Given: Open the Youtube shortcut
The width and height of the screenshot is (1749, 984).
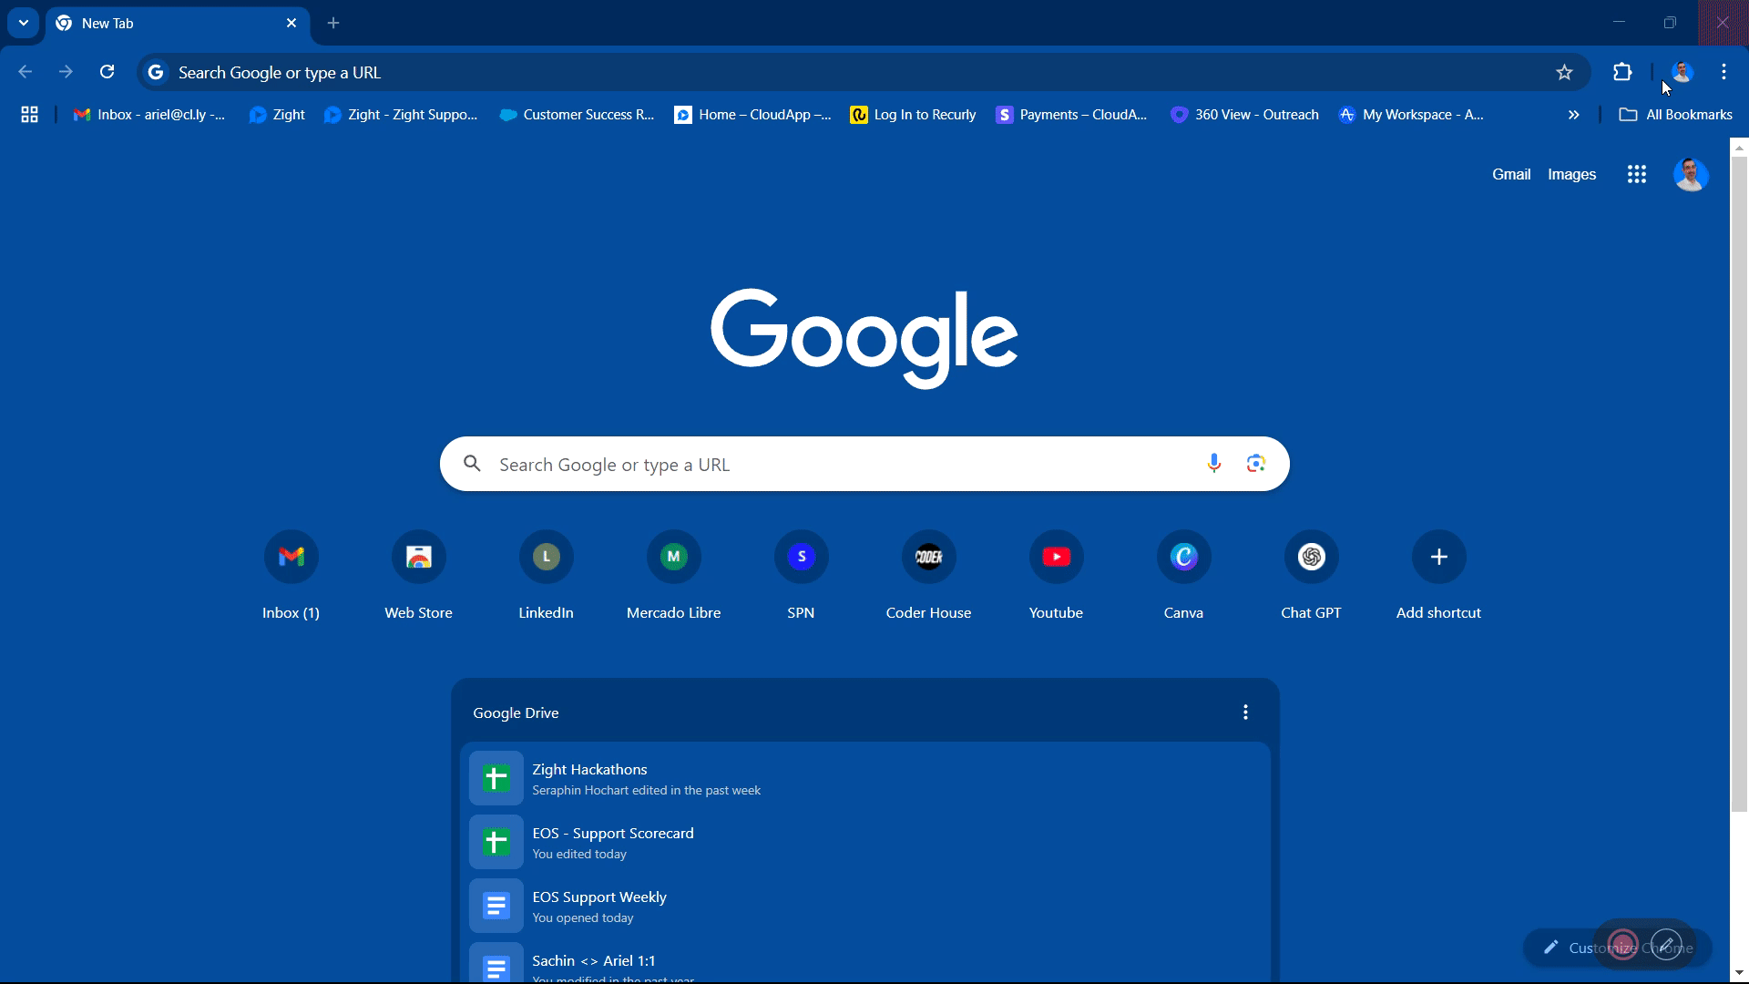Looking at the screenshot, I should point(1057,574).
